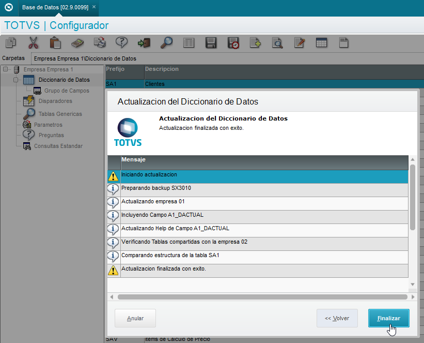
Task: Open Help question mark icon
Action: pos(122,42)
